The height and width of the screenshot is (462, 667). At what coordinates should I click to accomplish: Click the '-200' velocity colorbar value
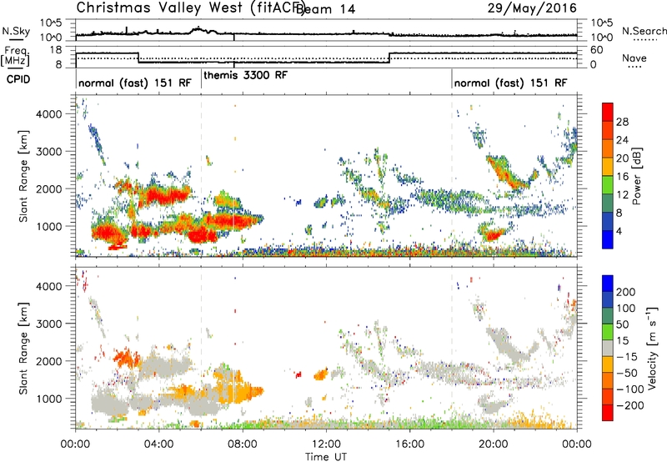629,405
